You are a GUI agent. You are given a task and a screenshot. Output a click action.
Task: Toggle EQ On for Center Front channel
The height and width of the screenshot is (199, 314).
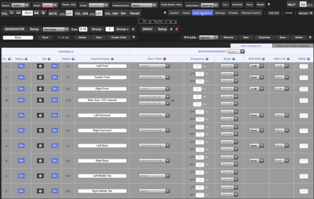pos(55,77)
